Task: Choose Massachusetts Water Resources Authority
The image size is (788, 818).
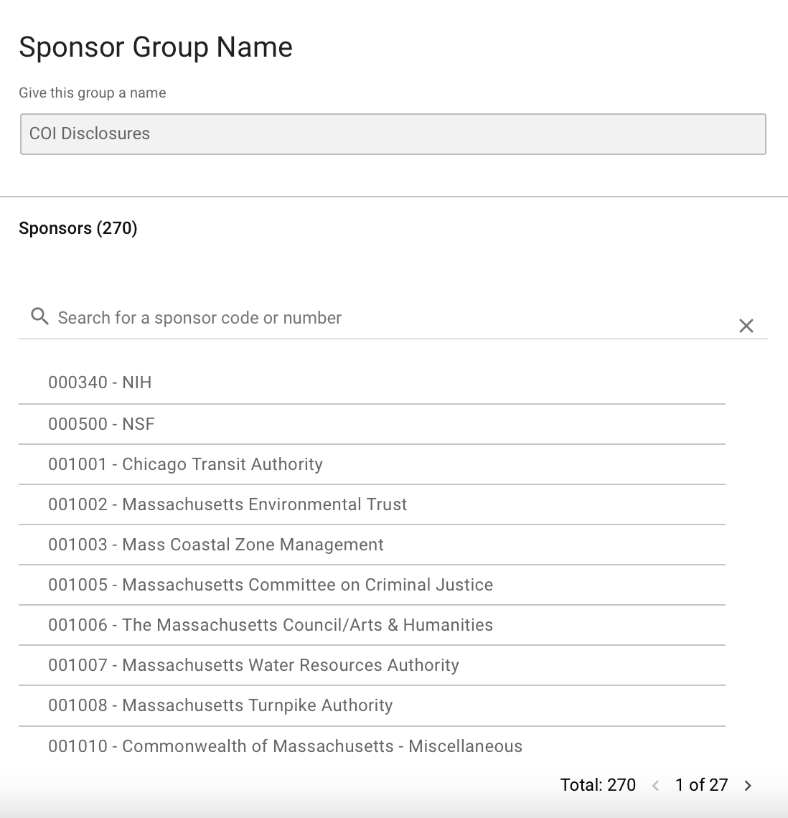Action: pyautogui.click(x=253, y=665)
